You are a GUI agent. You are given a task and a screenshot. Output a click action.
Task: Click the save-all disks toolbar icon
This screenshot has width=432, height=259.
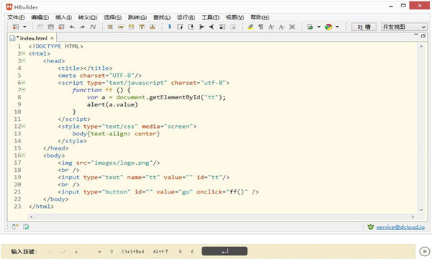point(50,27)
